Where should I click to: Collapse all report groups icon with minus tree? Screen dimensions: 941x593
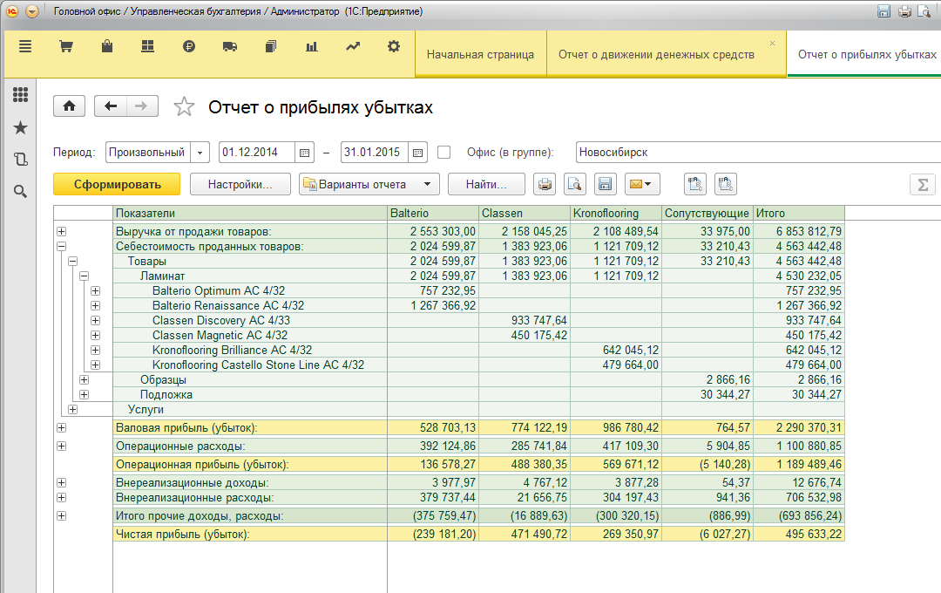tap(726, 184)
